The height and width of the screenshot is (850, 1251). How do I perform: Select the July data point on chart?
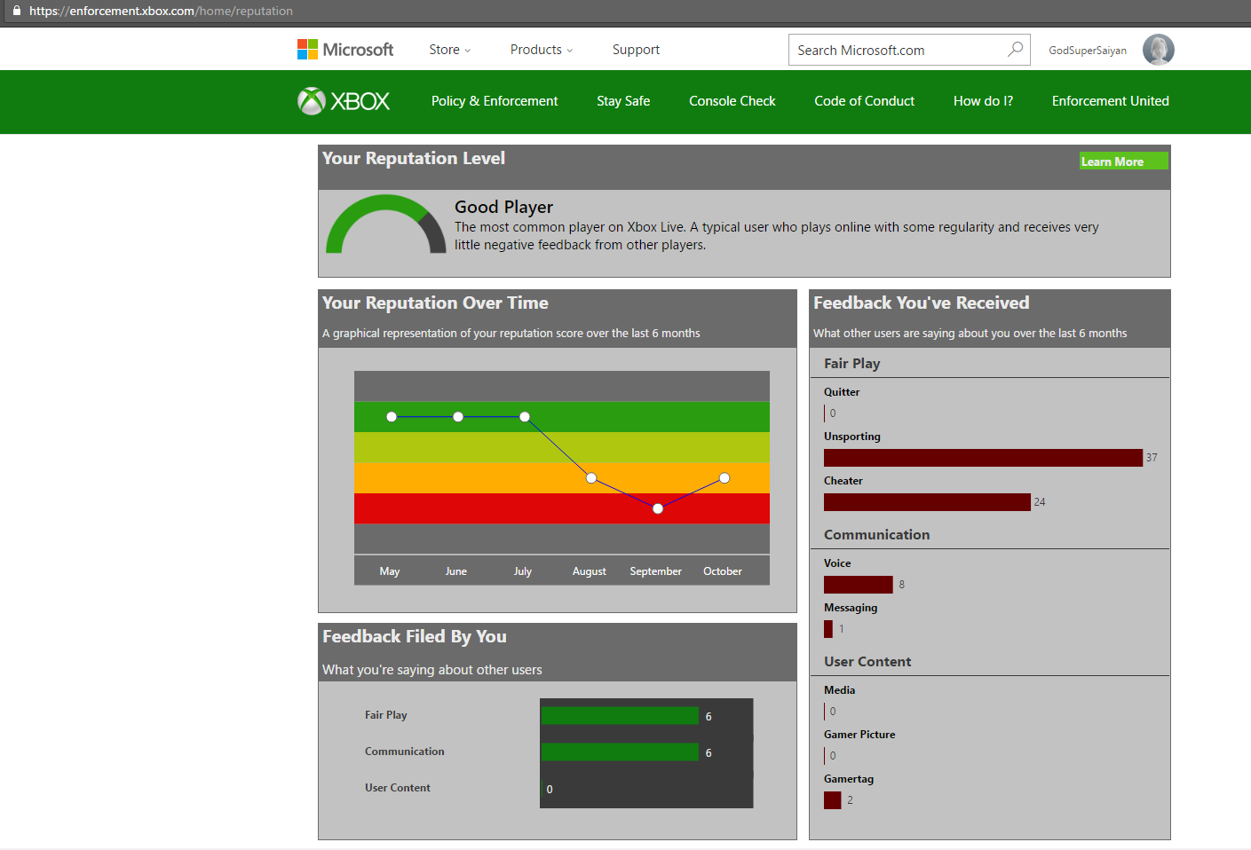coord(525,417)
